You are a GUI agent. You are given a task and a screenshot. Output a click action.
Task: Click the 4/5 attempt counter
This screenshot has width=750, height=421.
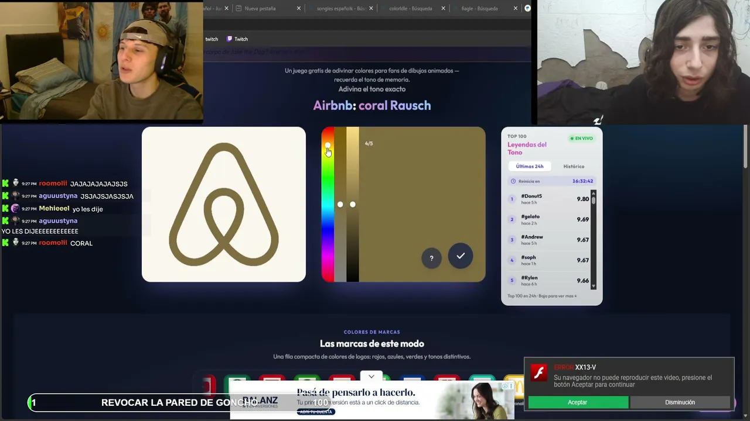(369, 143)
